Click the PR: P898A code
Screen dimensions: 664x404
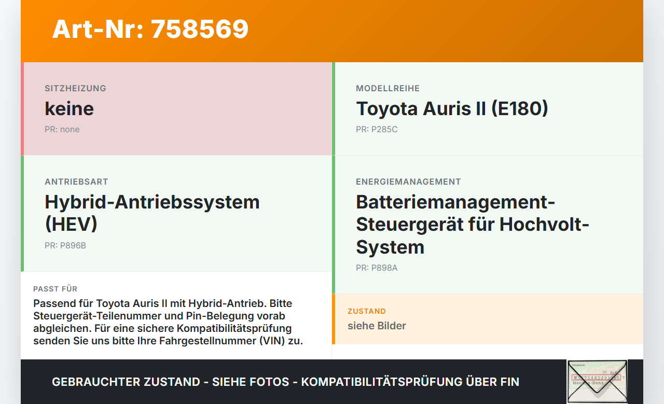pos(377,268)
